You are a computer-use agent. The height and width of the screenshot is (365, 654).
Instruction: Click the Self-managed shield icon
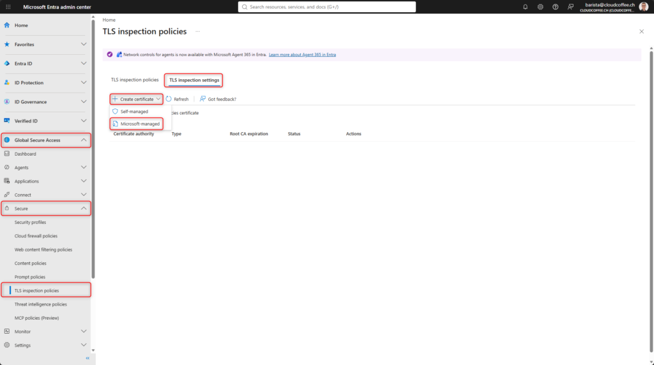[x=115, y=111]
